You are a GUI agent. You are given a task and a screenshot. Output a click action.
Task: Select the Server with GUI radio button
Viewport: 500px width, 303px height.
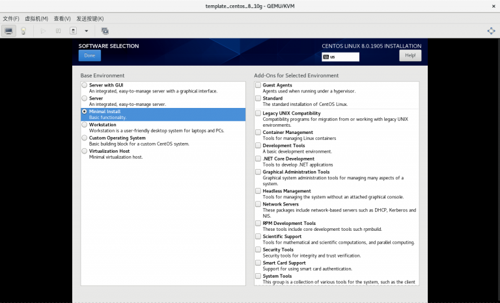[84, 85]
